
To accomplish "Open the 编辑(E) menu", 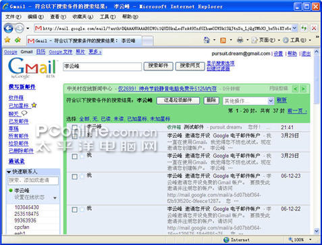I will (x=36, y=17).
